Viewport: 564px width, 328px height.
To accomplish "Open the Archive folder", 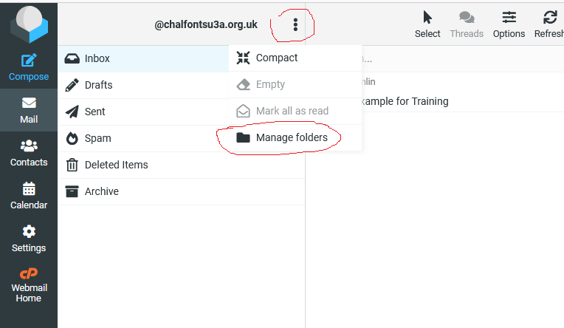I will pos(101,191).
